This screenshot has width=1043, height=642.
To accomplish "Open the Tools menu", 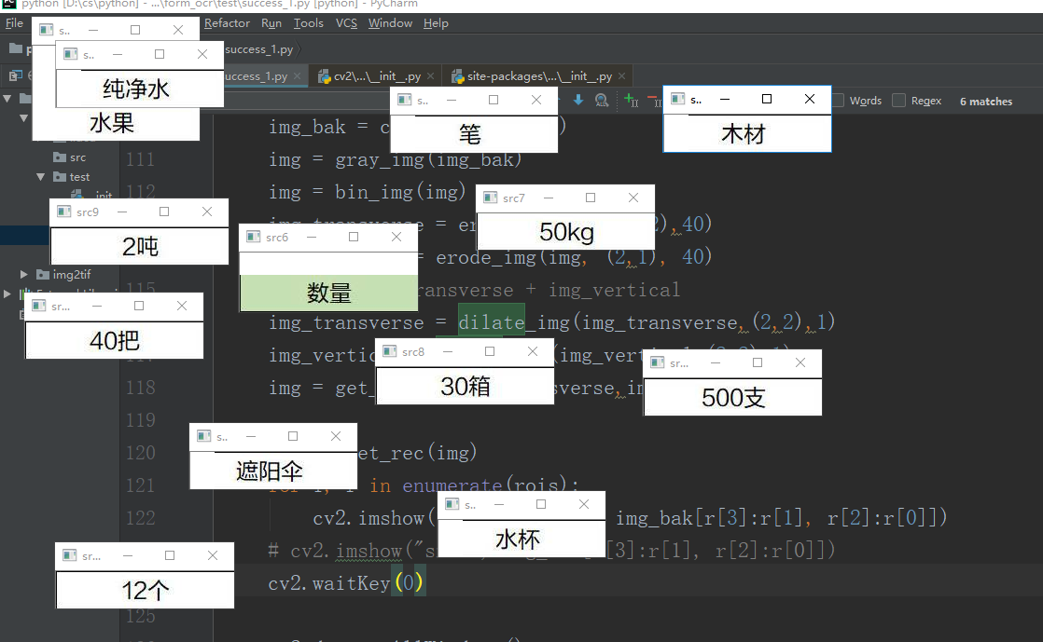I will coord(309,23).
